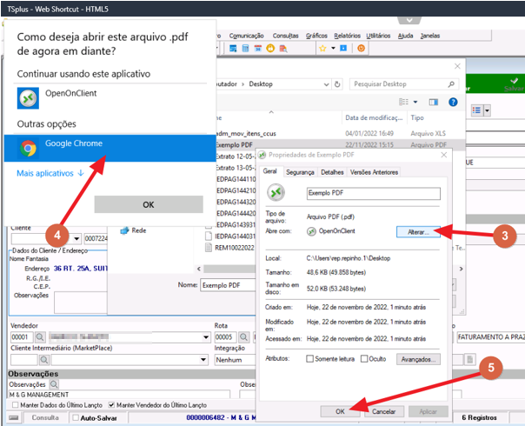Switch to the Detalhes tab

[x=332, y=172]
